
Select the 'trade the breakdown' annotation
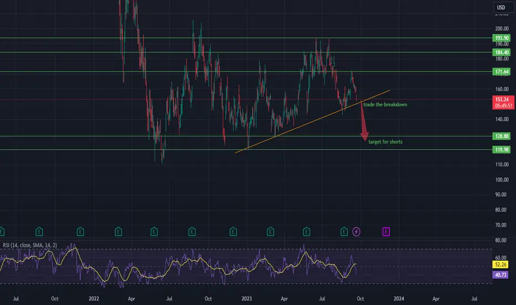pos(385,104)
